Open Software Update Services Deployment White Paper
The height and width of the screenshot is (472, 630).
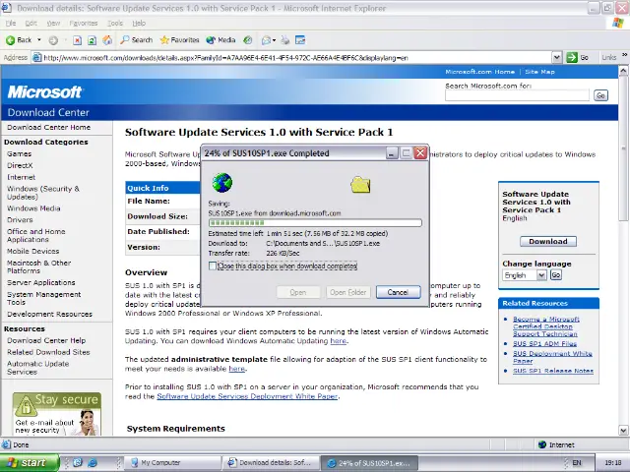[x=247, y=396]
